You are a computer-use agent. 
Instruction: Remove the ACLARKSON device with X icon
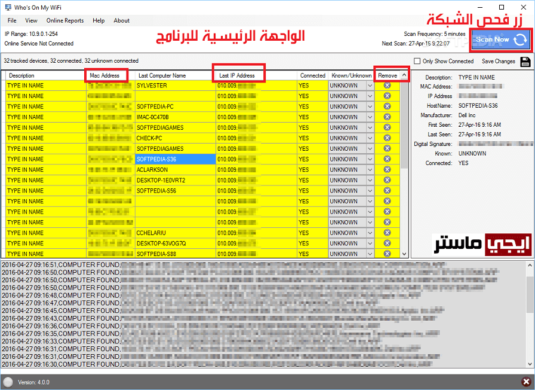pyautogui.click(x=387, y=169)
